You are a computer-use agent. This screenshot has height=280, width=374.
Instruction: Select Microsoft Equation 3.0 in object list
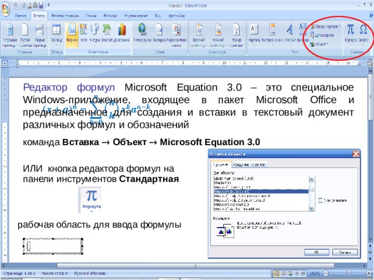click(x=261, y=191)
